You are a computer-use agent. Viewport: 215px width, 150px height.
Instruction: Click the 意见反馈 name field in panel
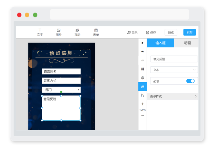174,59
